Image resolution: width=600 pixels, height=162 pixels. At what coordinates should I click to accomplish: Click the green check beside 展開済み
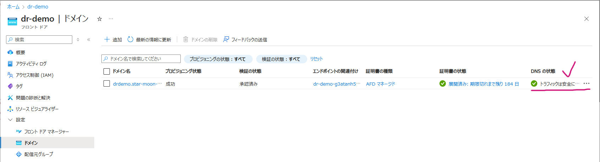pyautogui.click(x=443, y=83)
